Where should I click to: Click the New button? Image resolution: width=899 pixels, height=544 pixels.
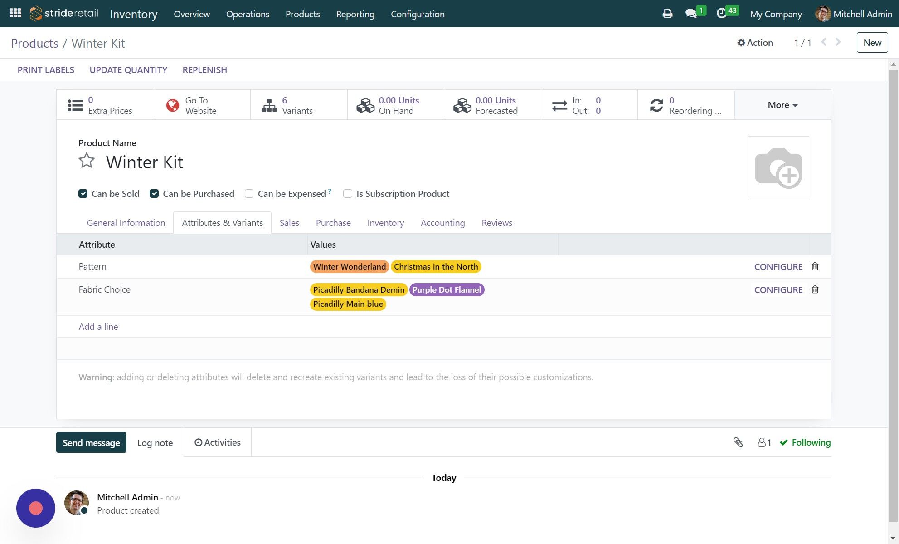tap(872, 43)
